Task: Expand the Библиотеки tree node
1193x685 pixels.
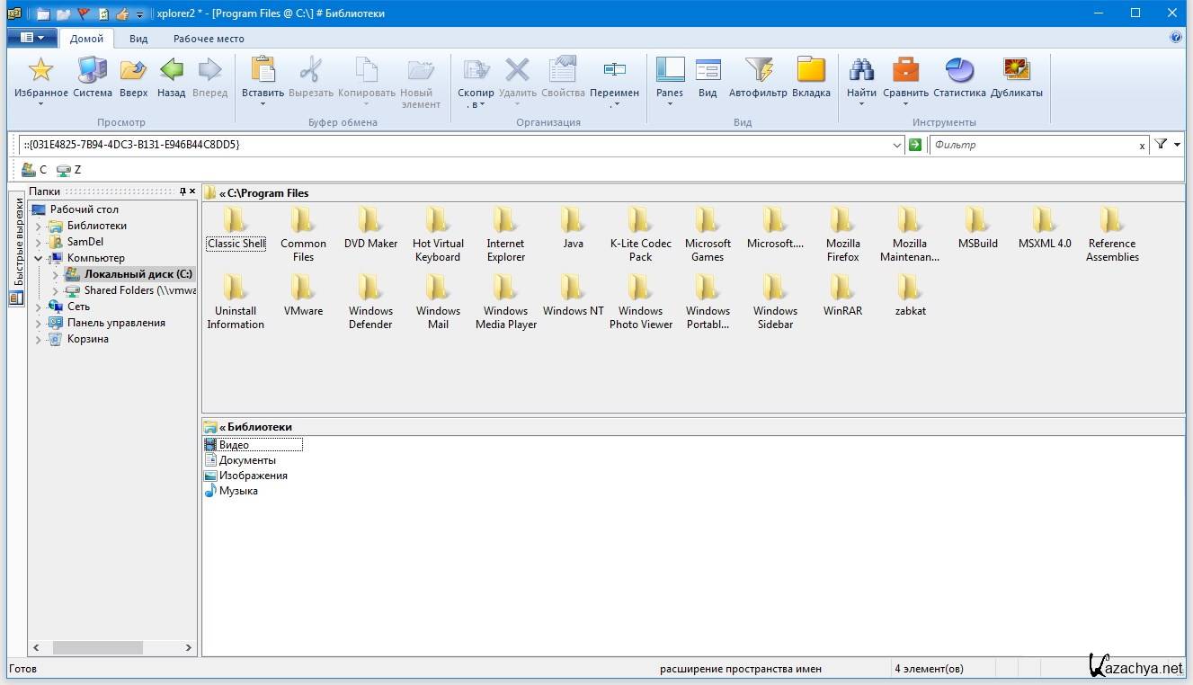Action: pos(39,227)
